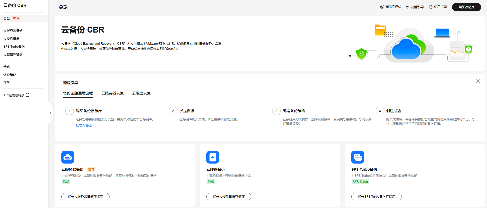Open the 满意度评价 link
The width and height of the screenshot is (487, 208).
pyautogui.click(x=393, y=7)
